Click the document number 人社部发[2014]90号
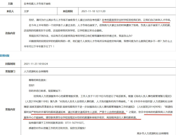176x135 pixels. [x=149, y=107]
